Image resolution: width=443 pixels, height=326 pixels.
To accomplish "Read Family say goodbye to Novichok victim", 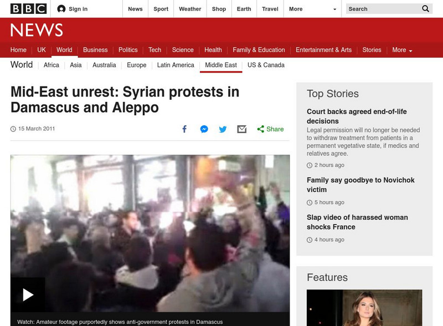I will [360, 185].
